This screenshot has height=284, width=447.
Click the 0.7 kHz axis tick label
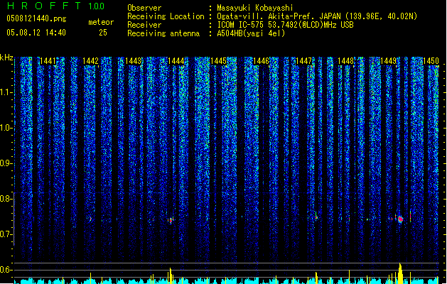pyautogui.click(x=6, y=234)
